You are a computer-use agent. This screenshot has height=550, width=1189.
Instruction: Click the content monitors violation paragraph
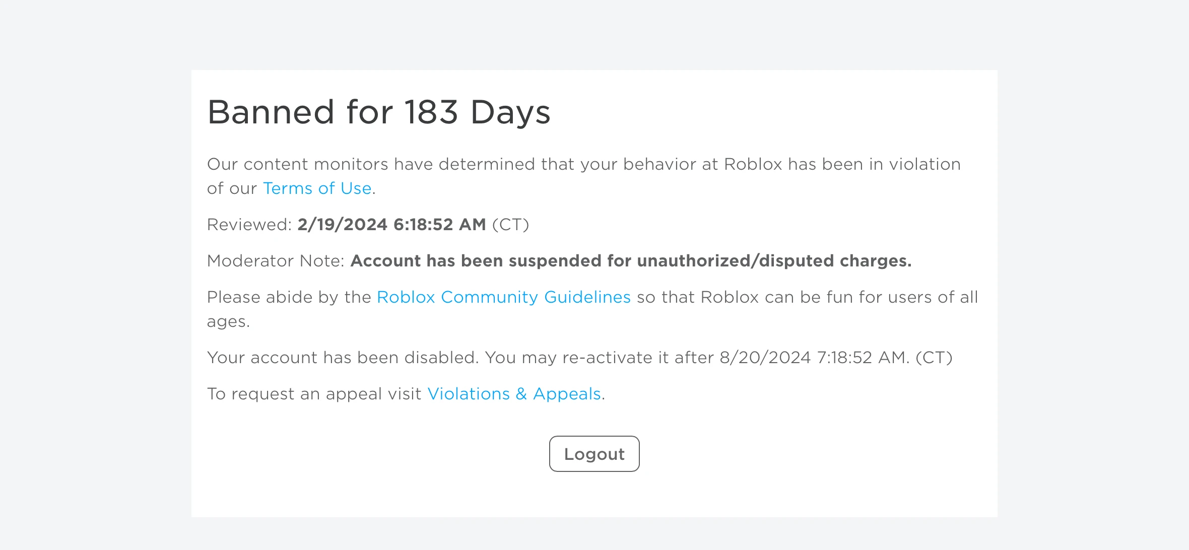tap(584, 164)
